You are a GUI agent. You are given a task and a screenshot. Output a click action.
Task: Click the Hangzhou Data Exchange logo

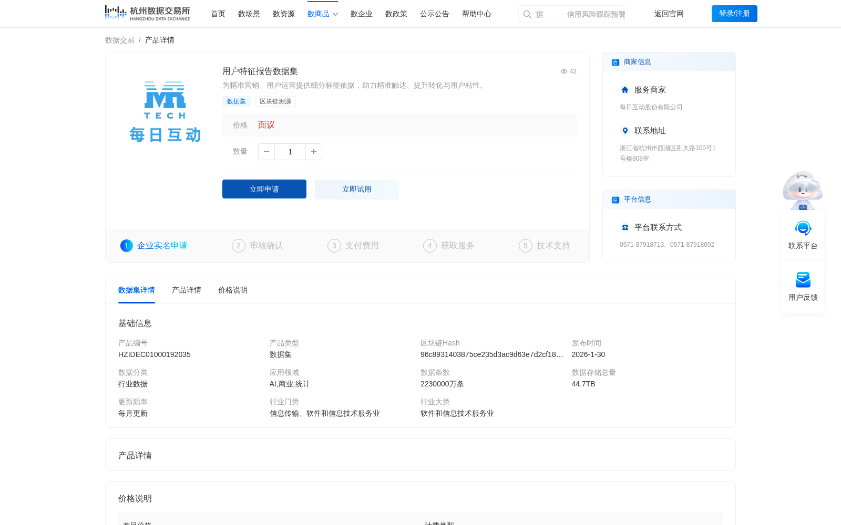tap(147, 13)
